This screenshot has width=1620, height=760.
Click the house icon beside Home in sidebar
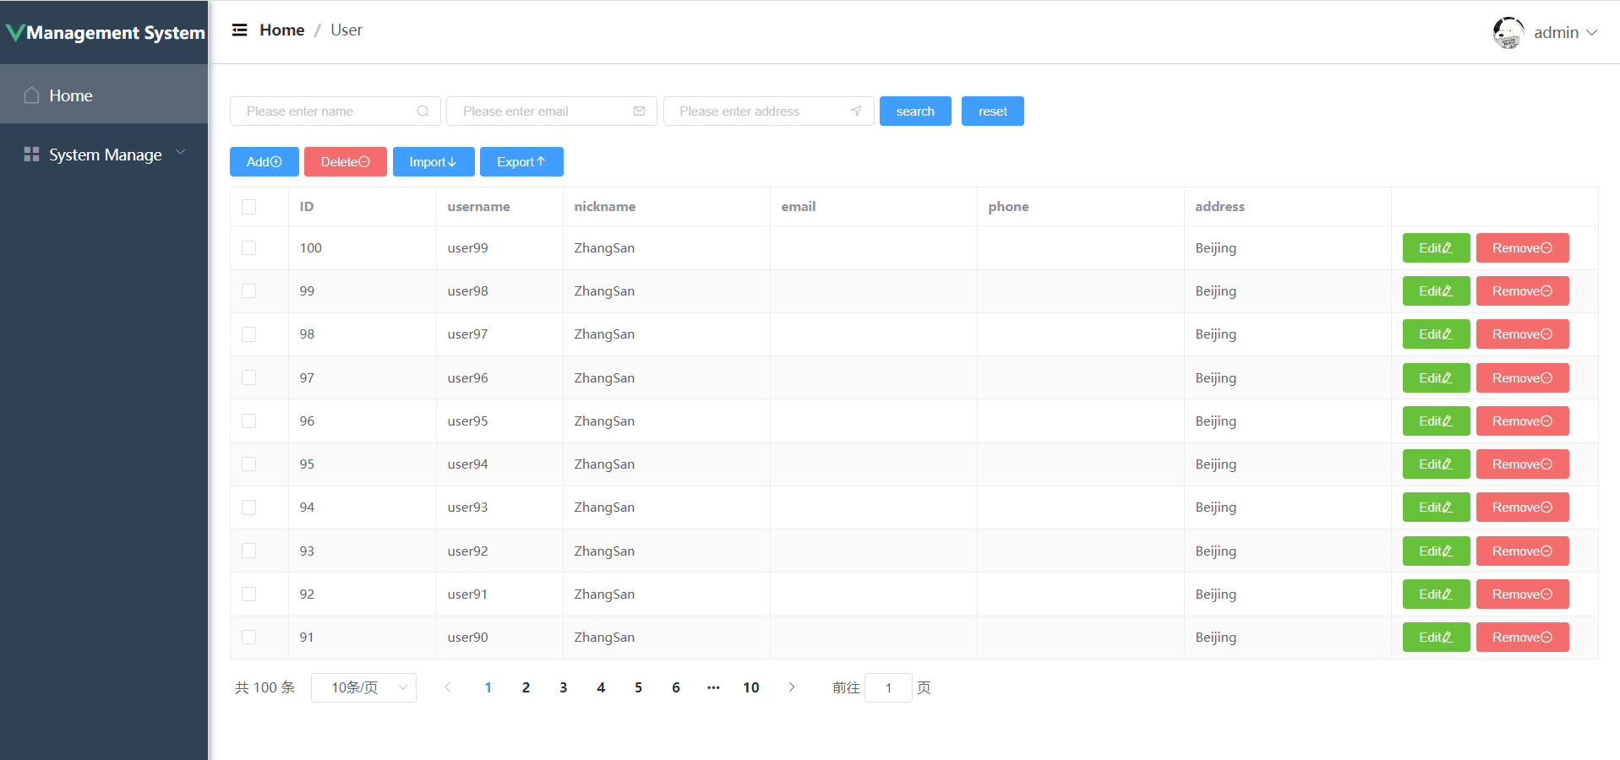click(x=31, y=95)
